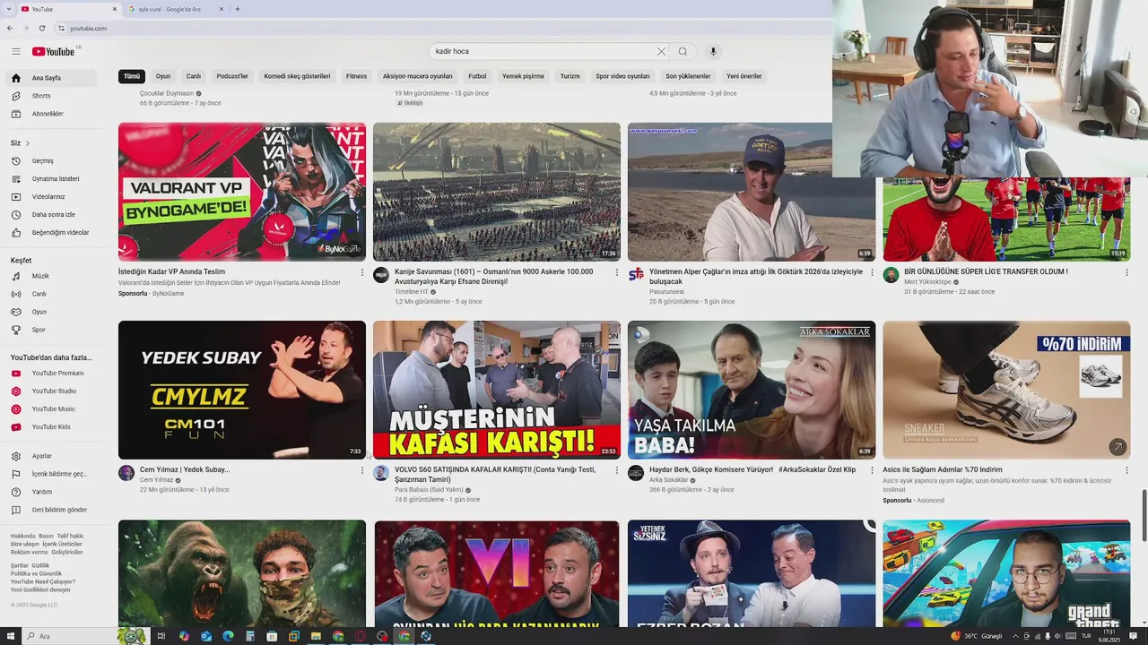1148x645 pixels.
Task: Select the Podcast'ler filter chip
Action: coord(232,76)
